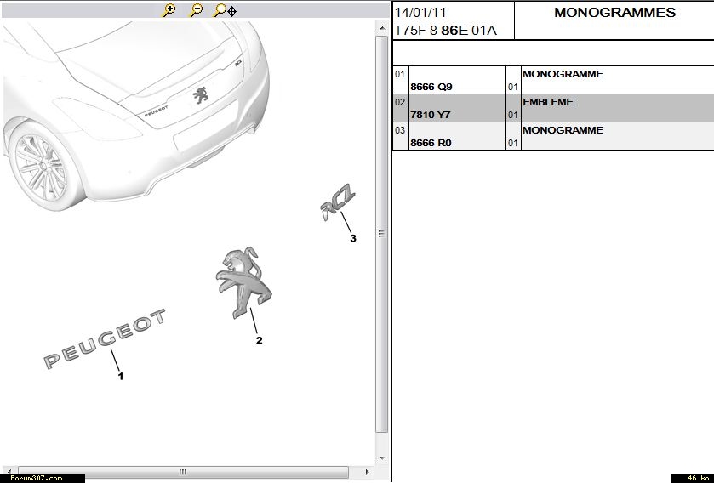Screen dimensions: 714x483
Task: Select callout number 3 in diagram
Action: 352,238
